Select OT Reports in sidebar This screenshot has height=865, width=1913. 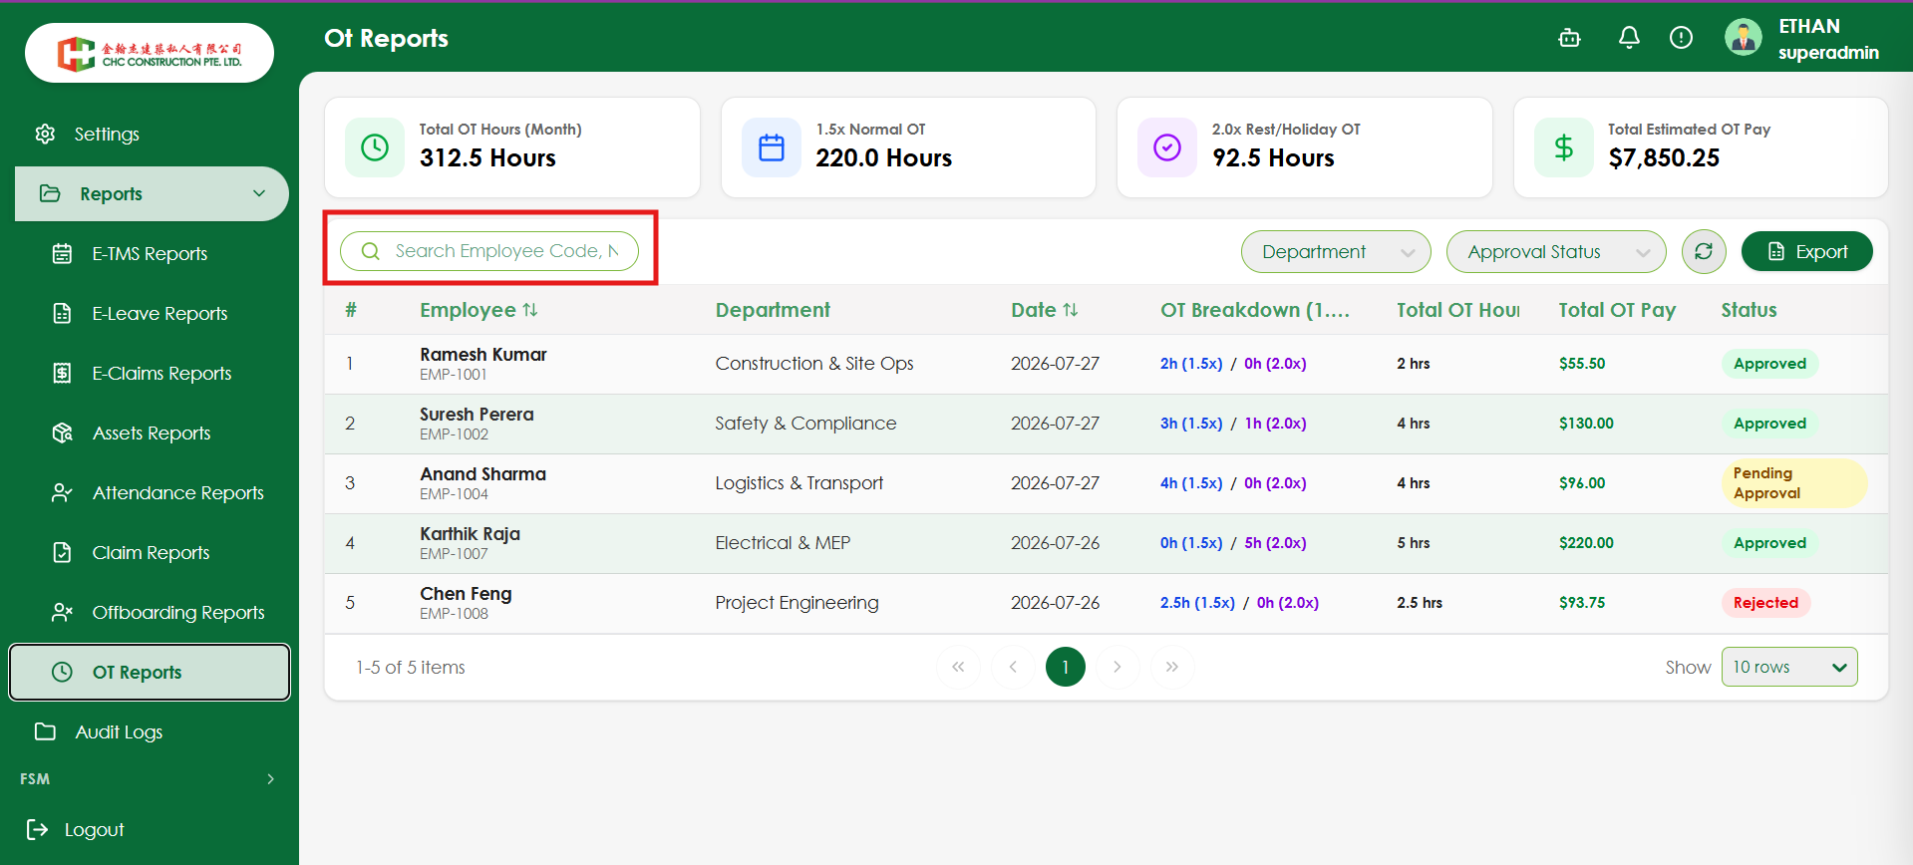pyautogui.click(x=150, y=672)
